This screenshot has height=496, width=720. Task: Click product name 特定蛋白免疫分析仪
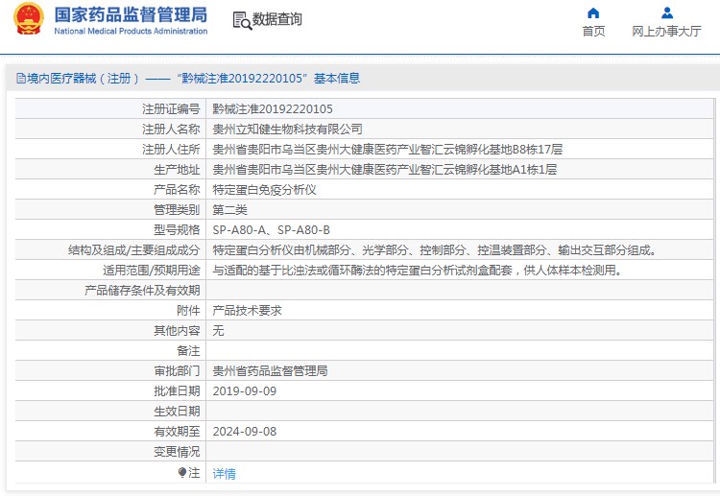point(264,190)
